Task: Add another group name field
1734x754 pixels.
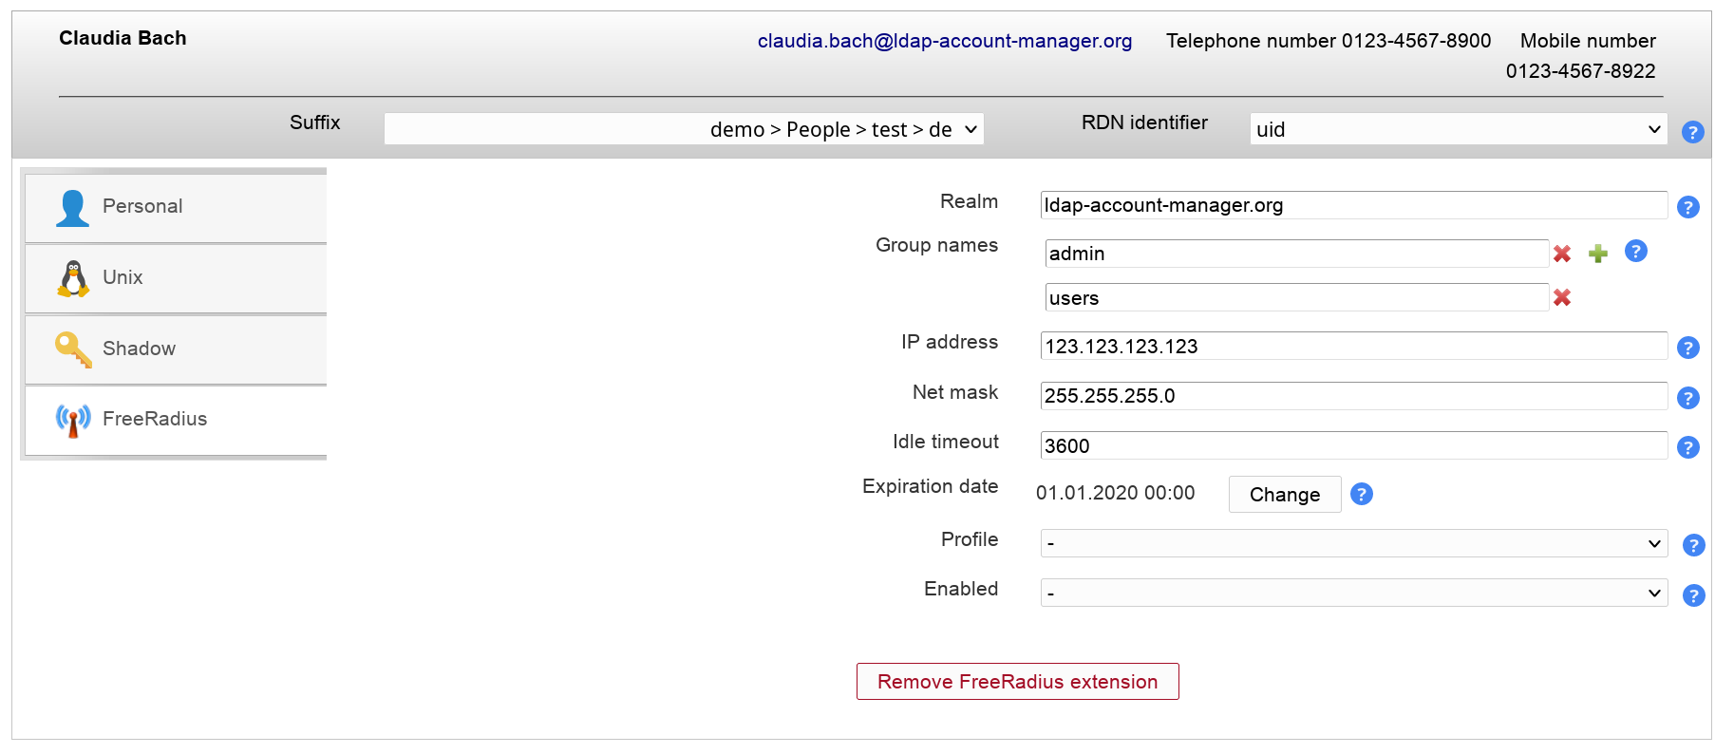Action: (x=1598, y=254)
